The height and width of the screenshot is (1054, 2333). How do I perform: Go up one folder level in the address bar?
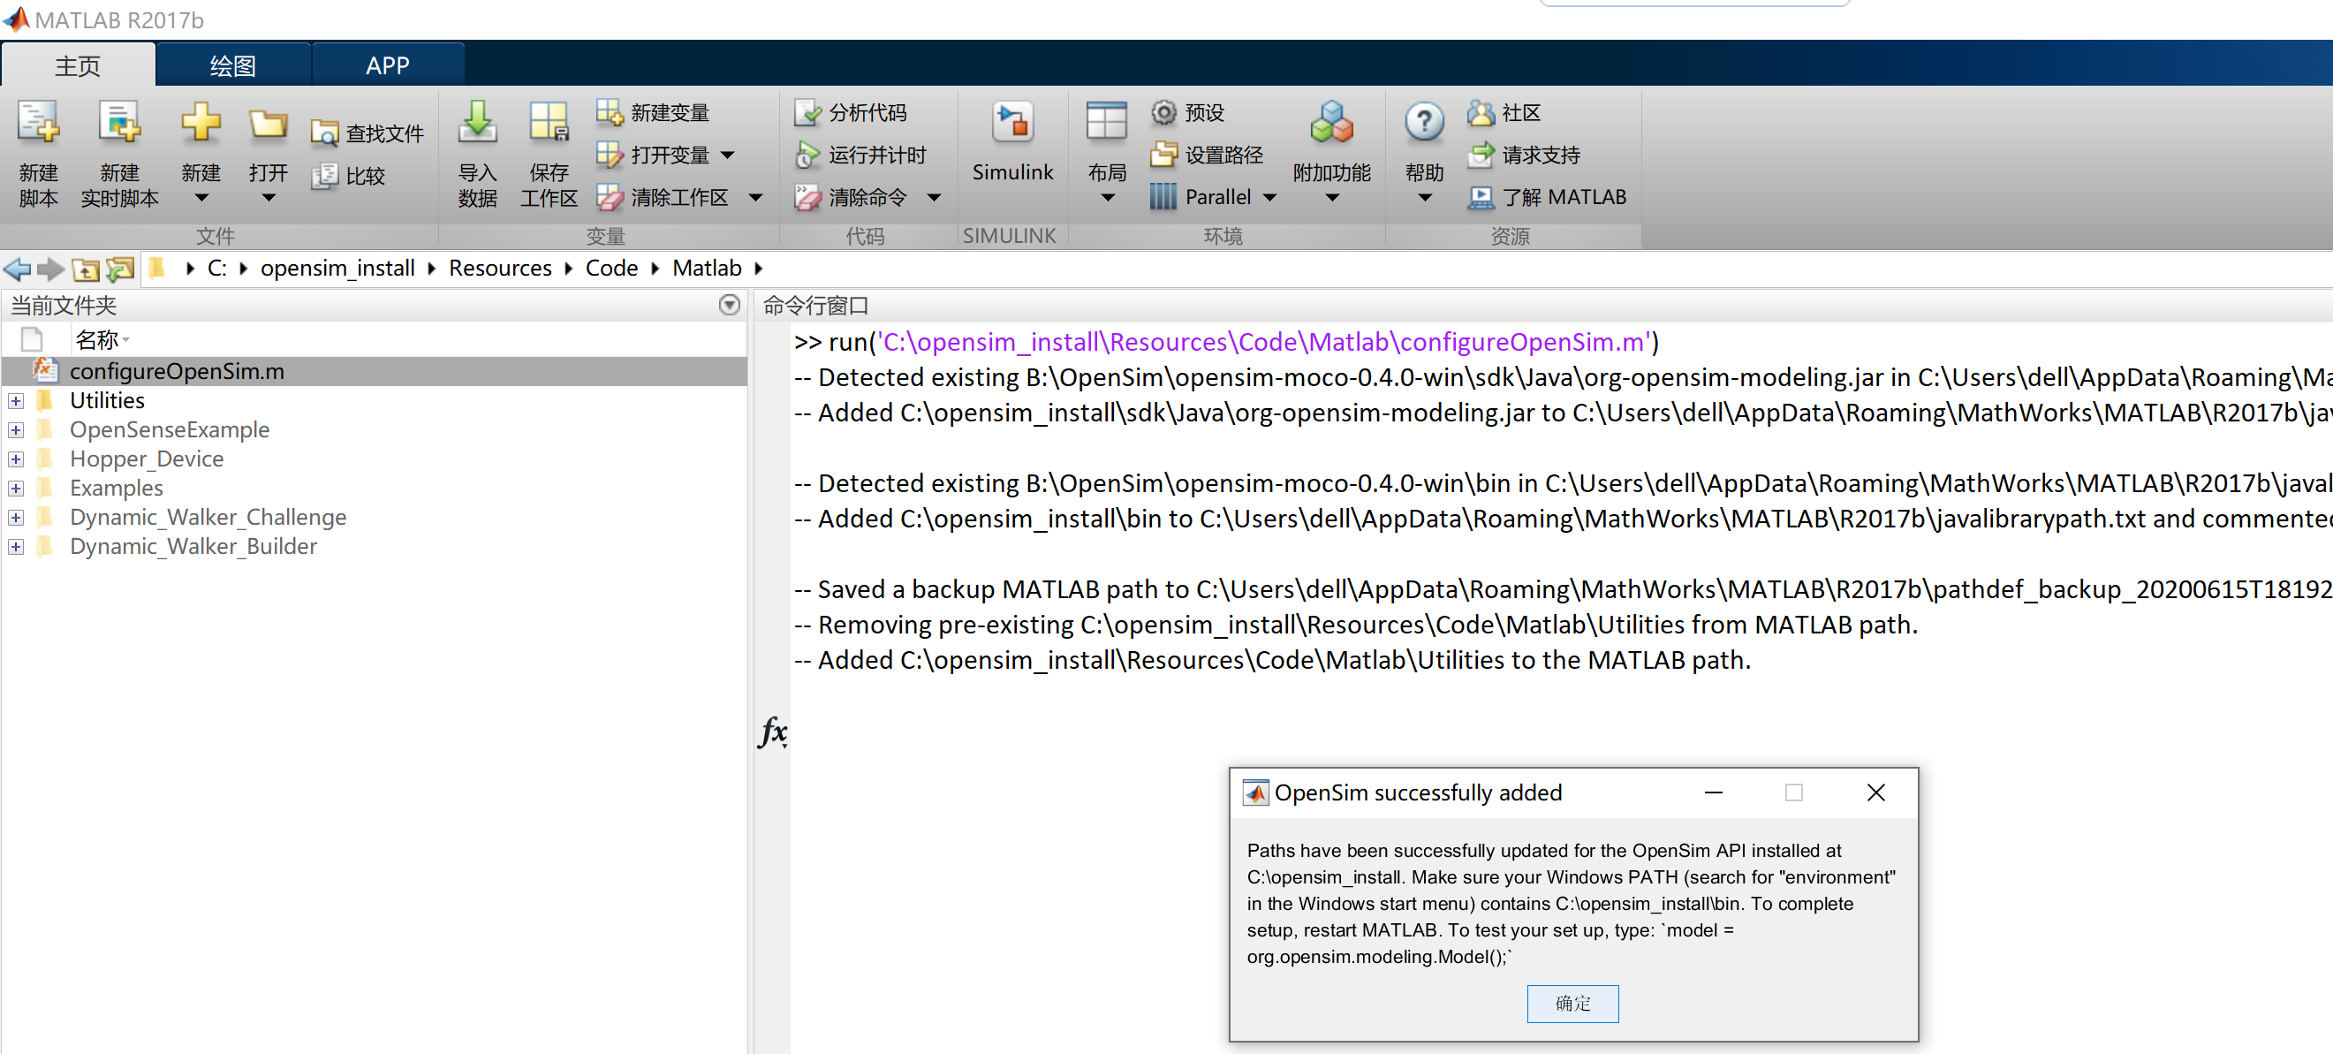click(x=85, y=269)
